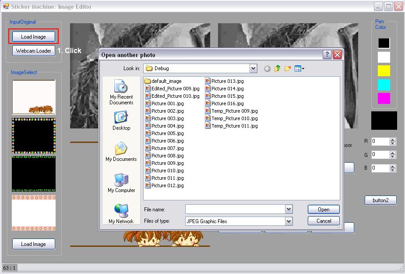Open My Documents in places bar

(121, 152)
